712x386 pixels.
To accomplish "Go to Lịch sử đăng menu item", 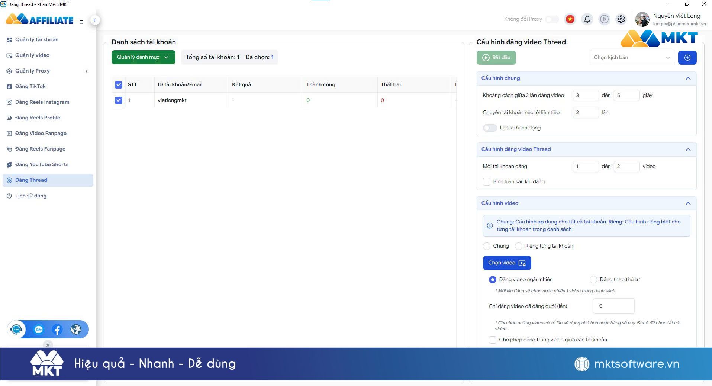I will point(31,196).
